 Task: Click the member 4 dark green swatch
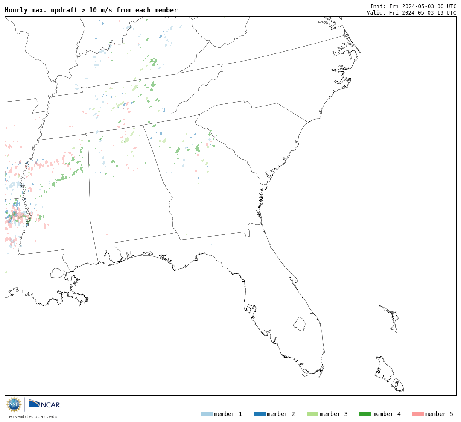pyautogui.click(x=365, y=414)
